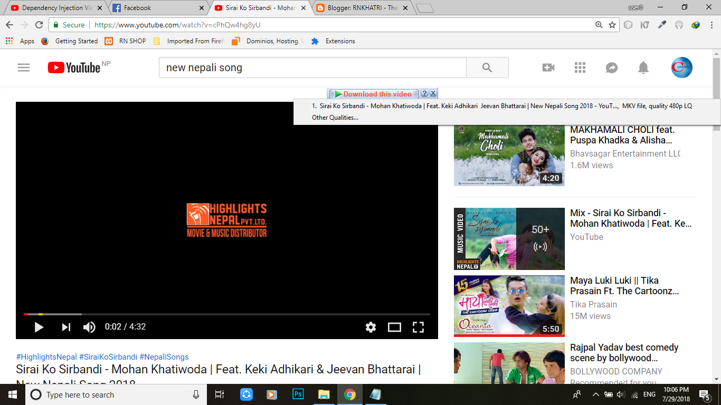Reload the current page
The width and height of the screenshot is (721, 405).
pyautogui.click(x=39, y=25)
